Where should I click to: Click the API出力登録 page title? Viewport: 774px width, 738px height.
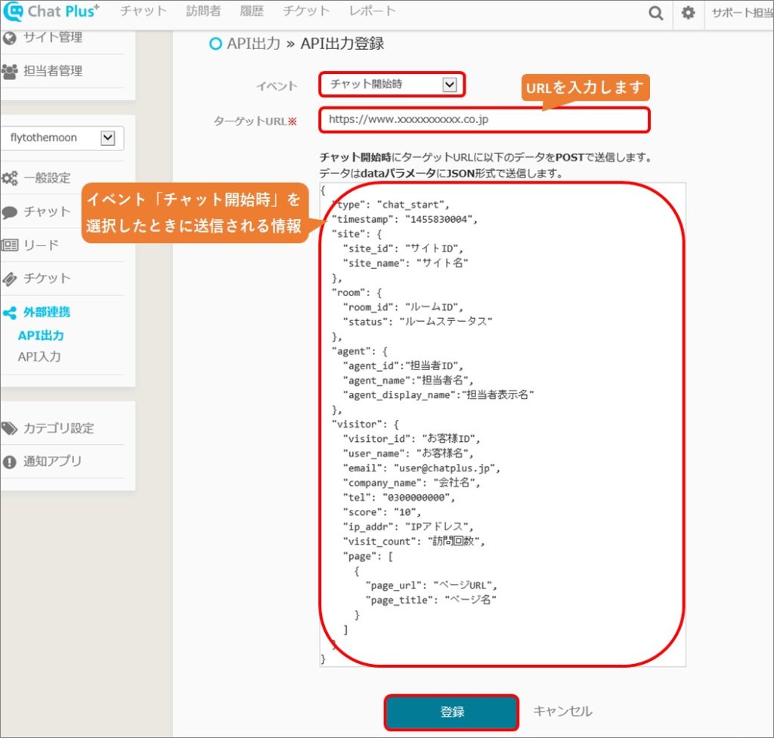point(342,44)
